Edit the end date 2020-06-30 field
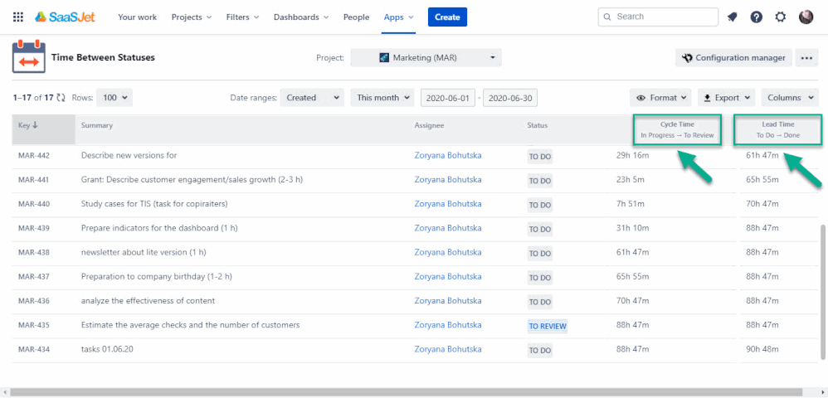 pos(510,98)
